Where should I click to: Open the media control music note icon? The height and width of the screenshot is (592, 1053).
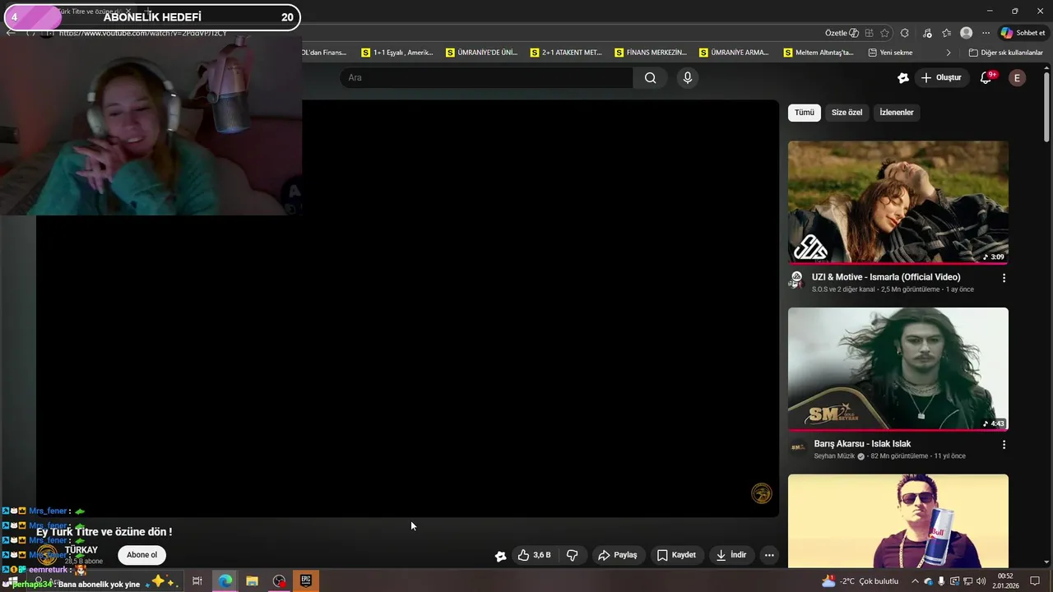[927, 33]
